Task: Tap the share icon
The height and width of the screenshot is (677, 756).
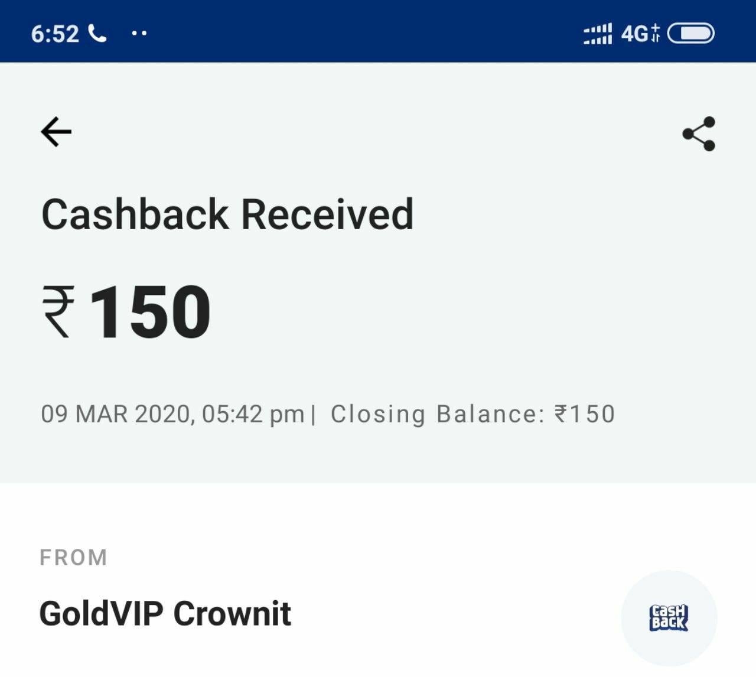Action: [x=699, y=134]
